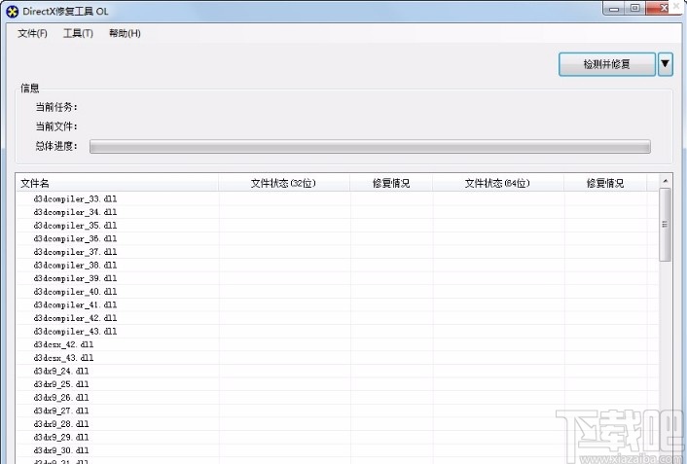The width and height of the screenshot is (687, 464).
Task: Click the list scrollbar up arrow
Action: pyautogui.click(x=665, y=181)
